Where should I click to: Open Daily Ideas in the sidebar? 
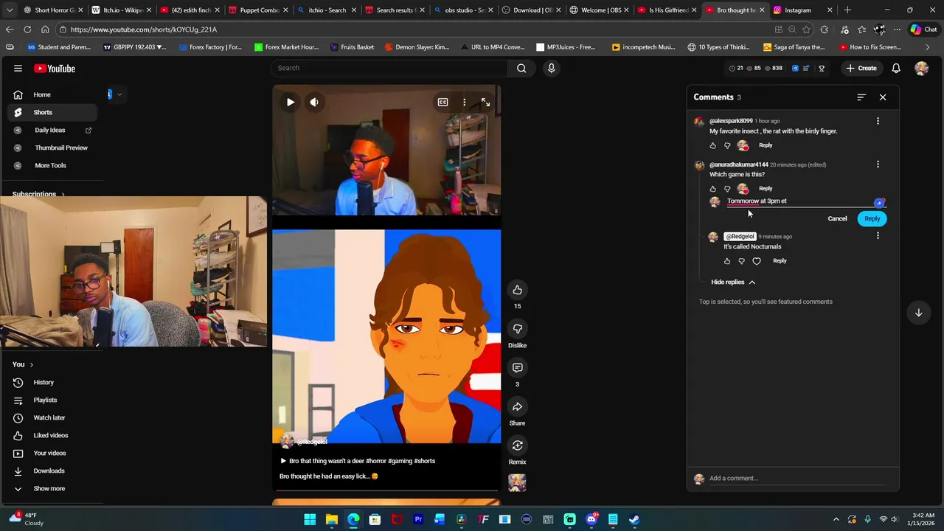(52, 130)
